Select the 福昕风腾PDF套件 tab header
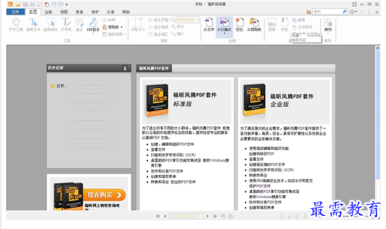 tap(154, 68)
